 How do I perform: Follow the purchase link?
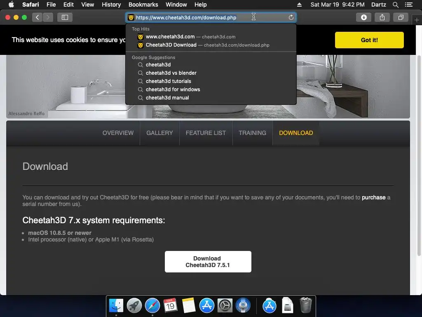(373, 197)
